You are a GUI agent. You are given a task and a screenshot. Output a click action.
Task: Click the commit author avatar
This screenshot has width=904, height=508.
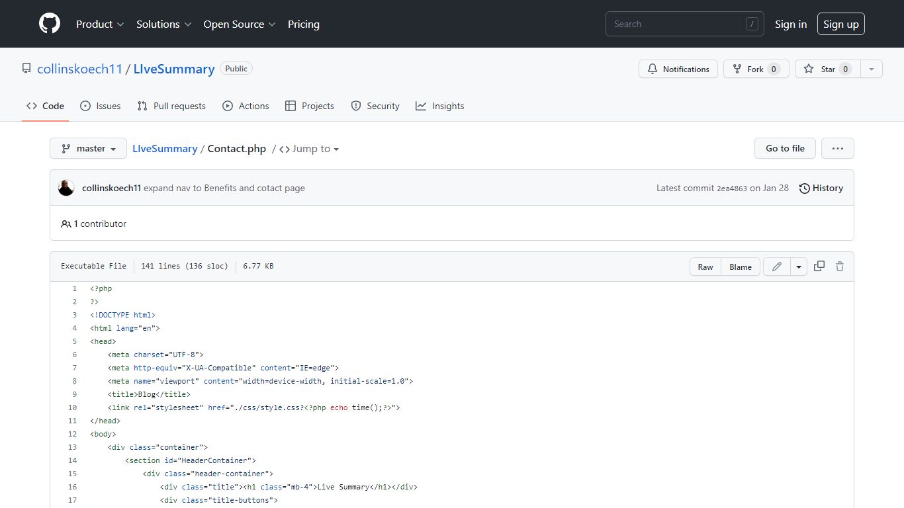pyautogui.click(x=66, y=188)
